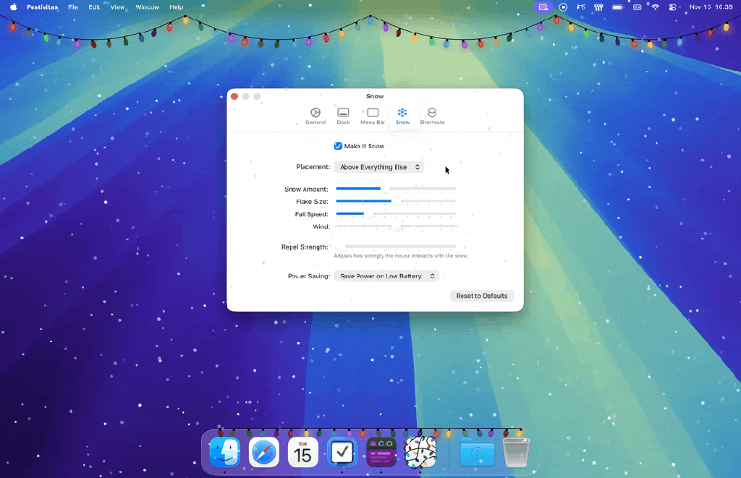This screenshot has width=741, height=478.
Task: Open the Festivitas menu in the menu bar
Action: click(42, 7)
